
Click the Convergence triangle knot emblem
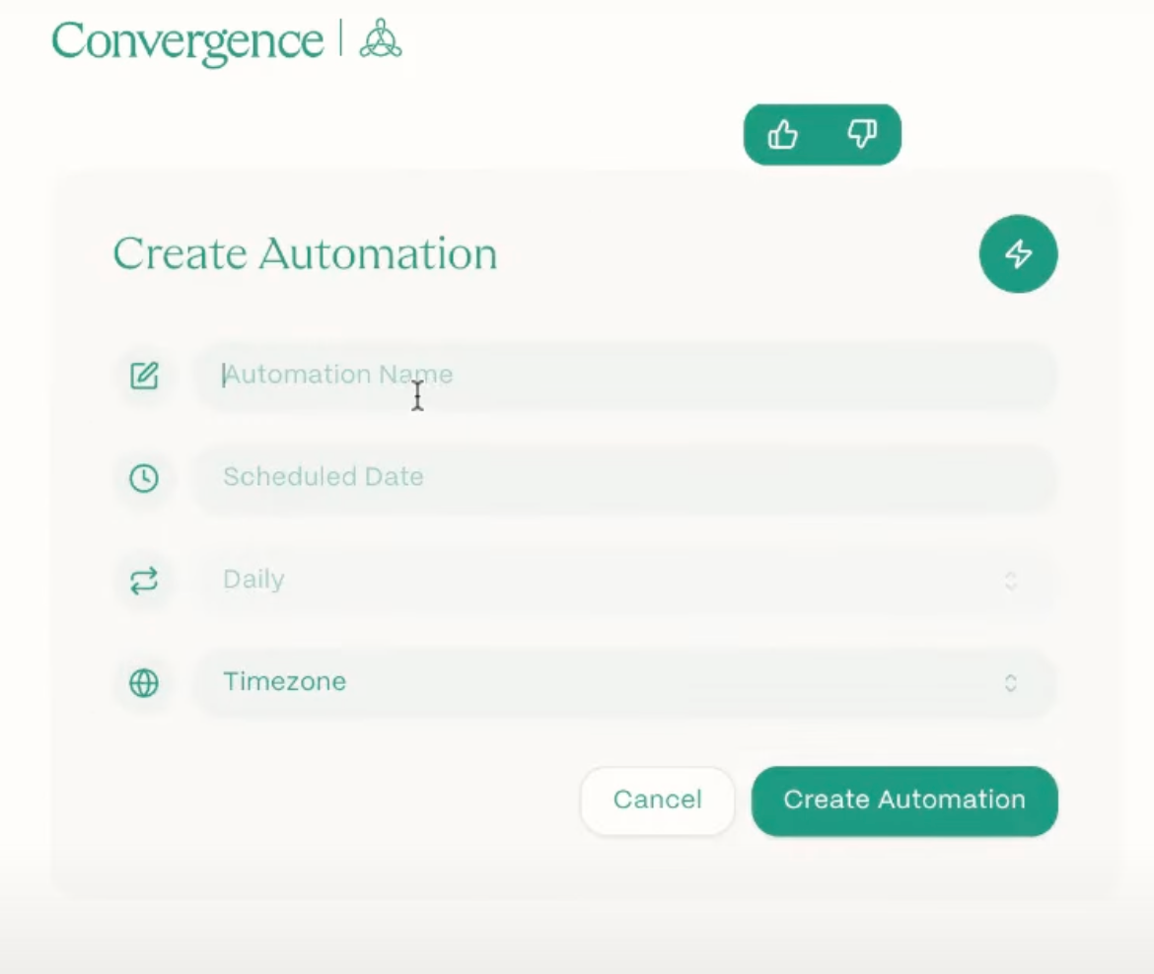(x=381, y=39)
